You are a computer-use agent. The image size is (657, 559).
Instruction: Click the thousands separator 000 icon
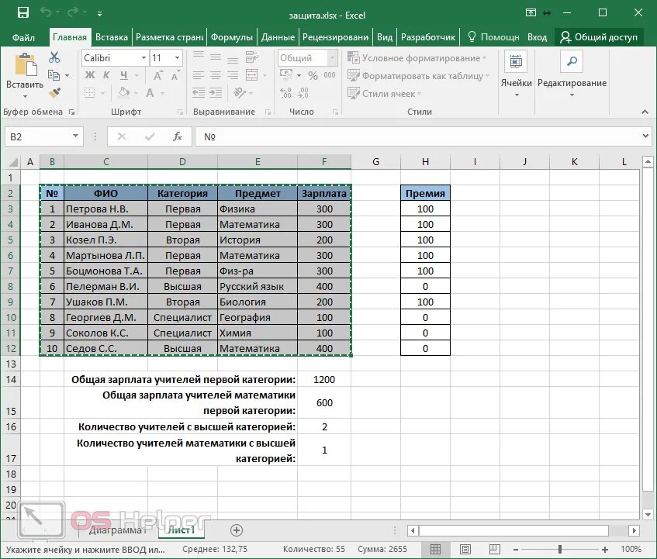click(330, 75)
